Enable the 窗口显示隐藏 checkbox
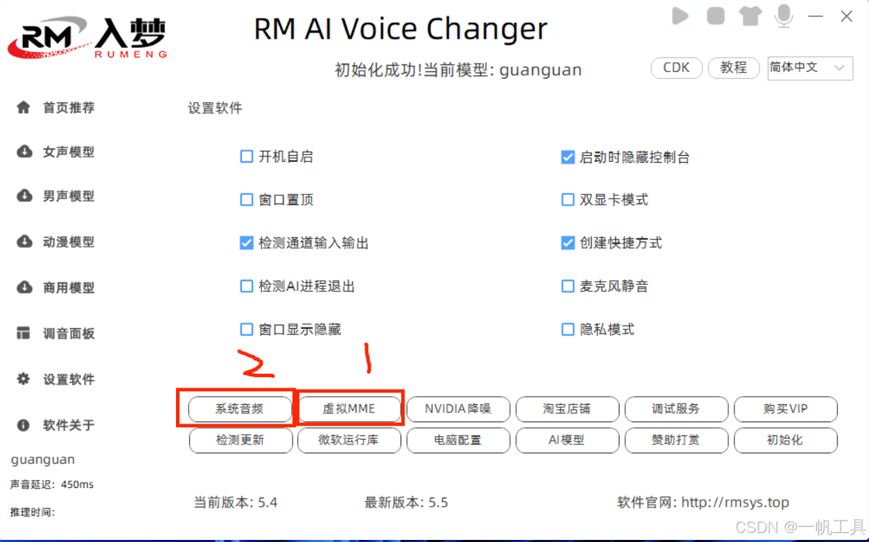 point(246,329)
